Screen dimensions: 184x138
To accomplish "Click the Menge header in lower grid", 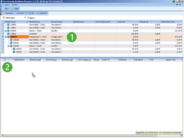I will (x=97, y=60).
